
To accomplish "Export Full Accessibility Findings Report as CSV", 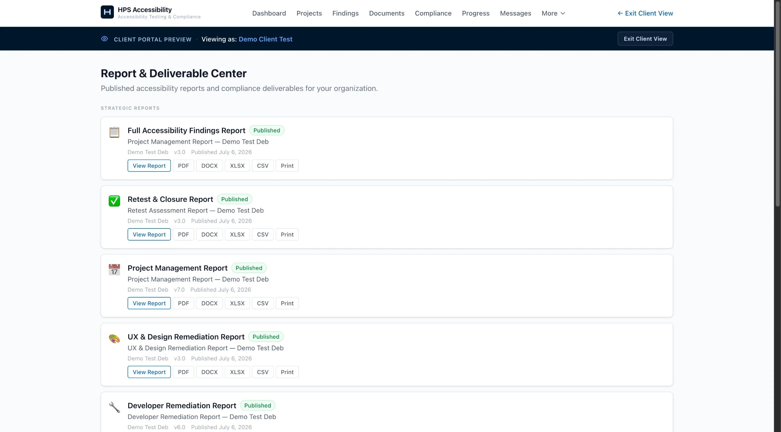I will coord(263,166).
